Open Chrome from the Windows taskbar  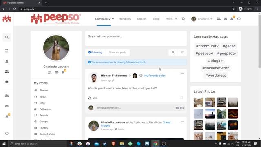tap(155, 143)
